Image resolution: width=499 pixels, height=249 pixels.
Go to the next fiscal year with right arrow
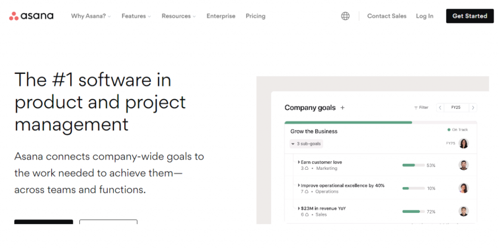[x=473, y=107]
